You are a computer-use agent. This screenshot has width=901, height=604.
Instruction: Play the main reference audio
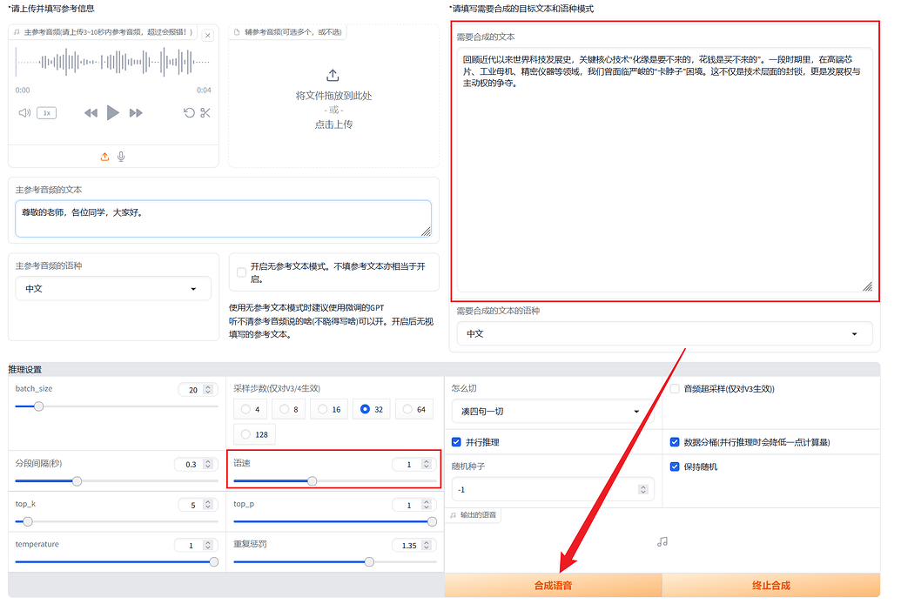coord(112,112)
